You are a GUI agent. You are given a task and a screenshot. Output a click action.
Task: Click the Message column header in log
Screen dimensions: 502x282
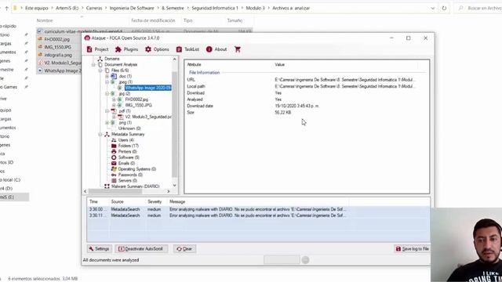(177, 202)
